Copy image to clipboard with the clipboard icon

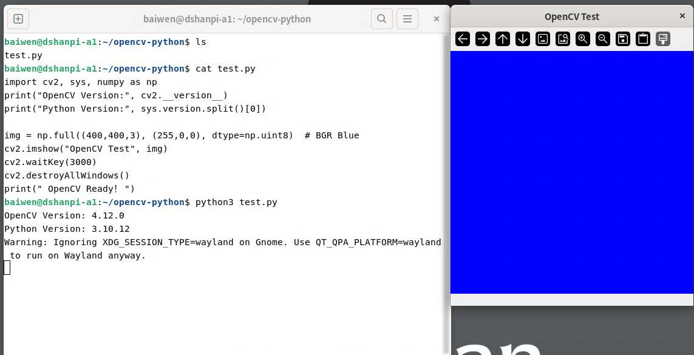click(x=643, y=39)
